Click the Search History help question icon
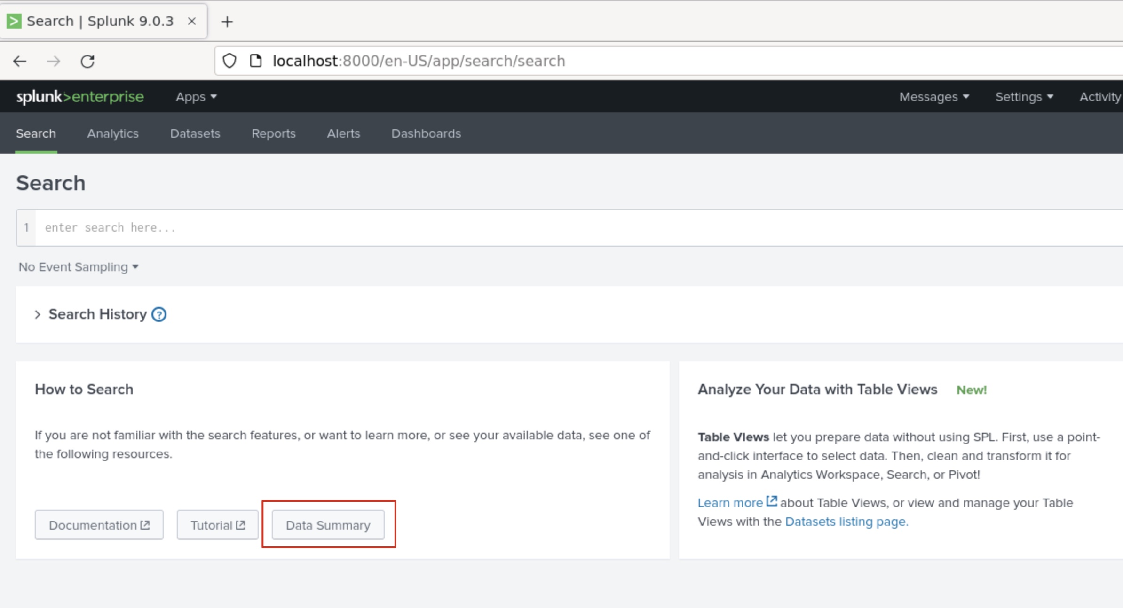 coord(159,314)
